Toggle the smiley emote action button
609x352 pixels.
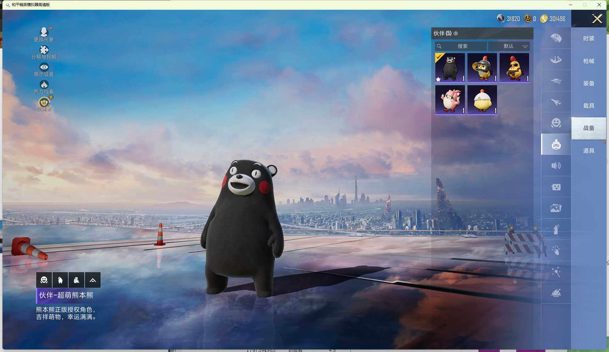coord(44,280)
